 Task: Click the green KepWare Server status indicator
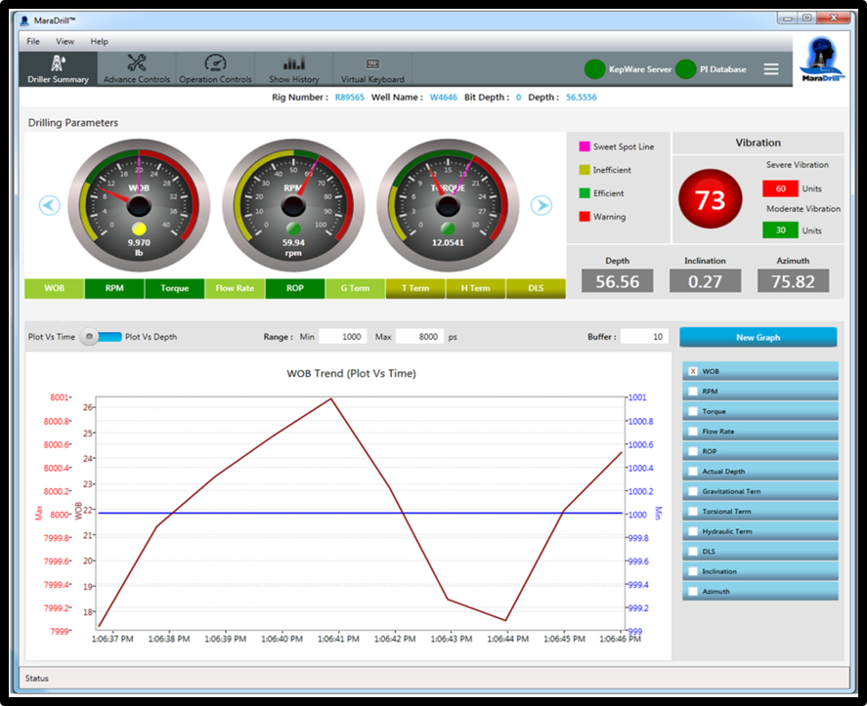point(594,69)
